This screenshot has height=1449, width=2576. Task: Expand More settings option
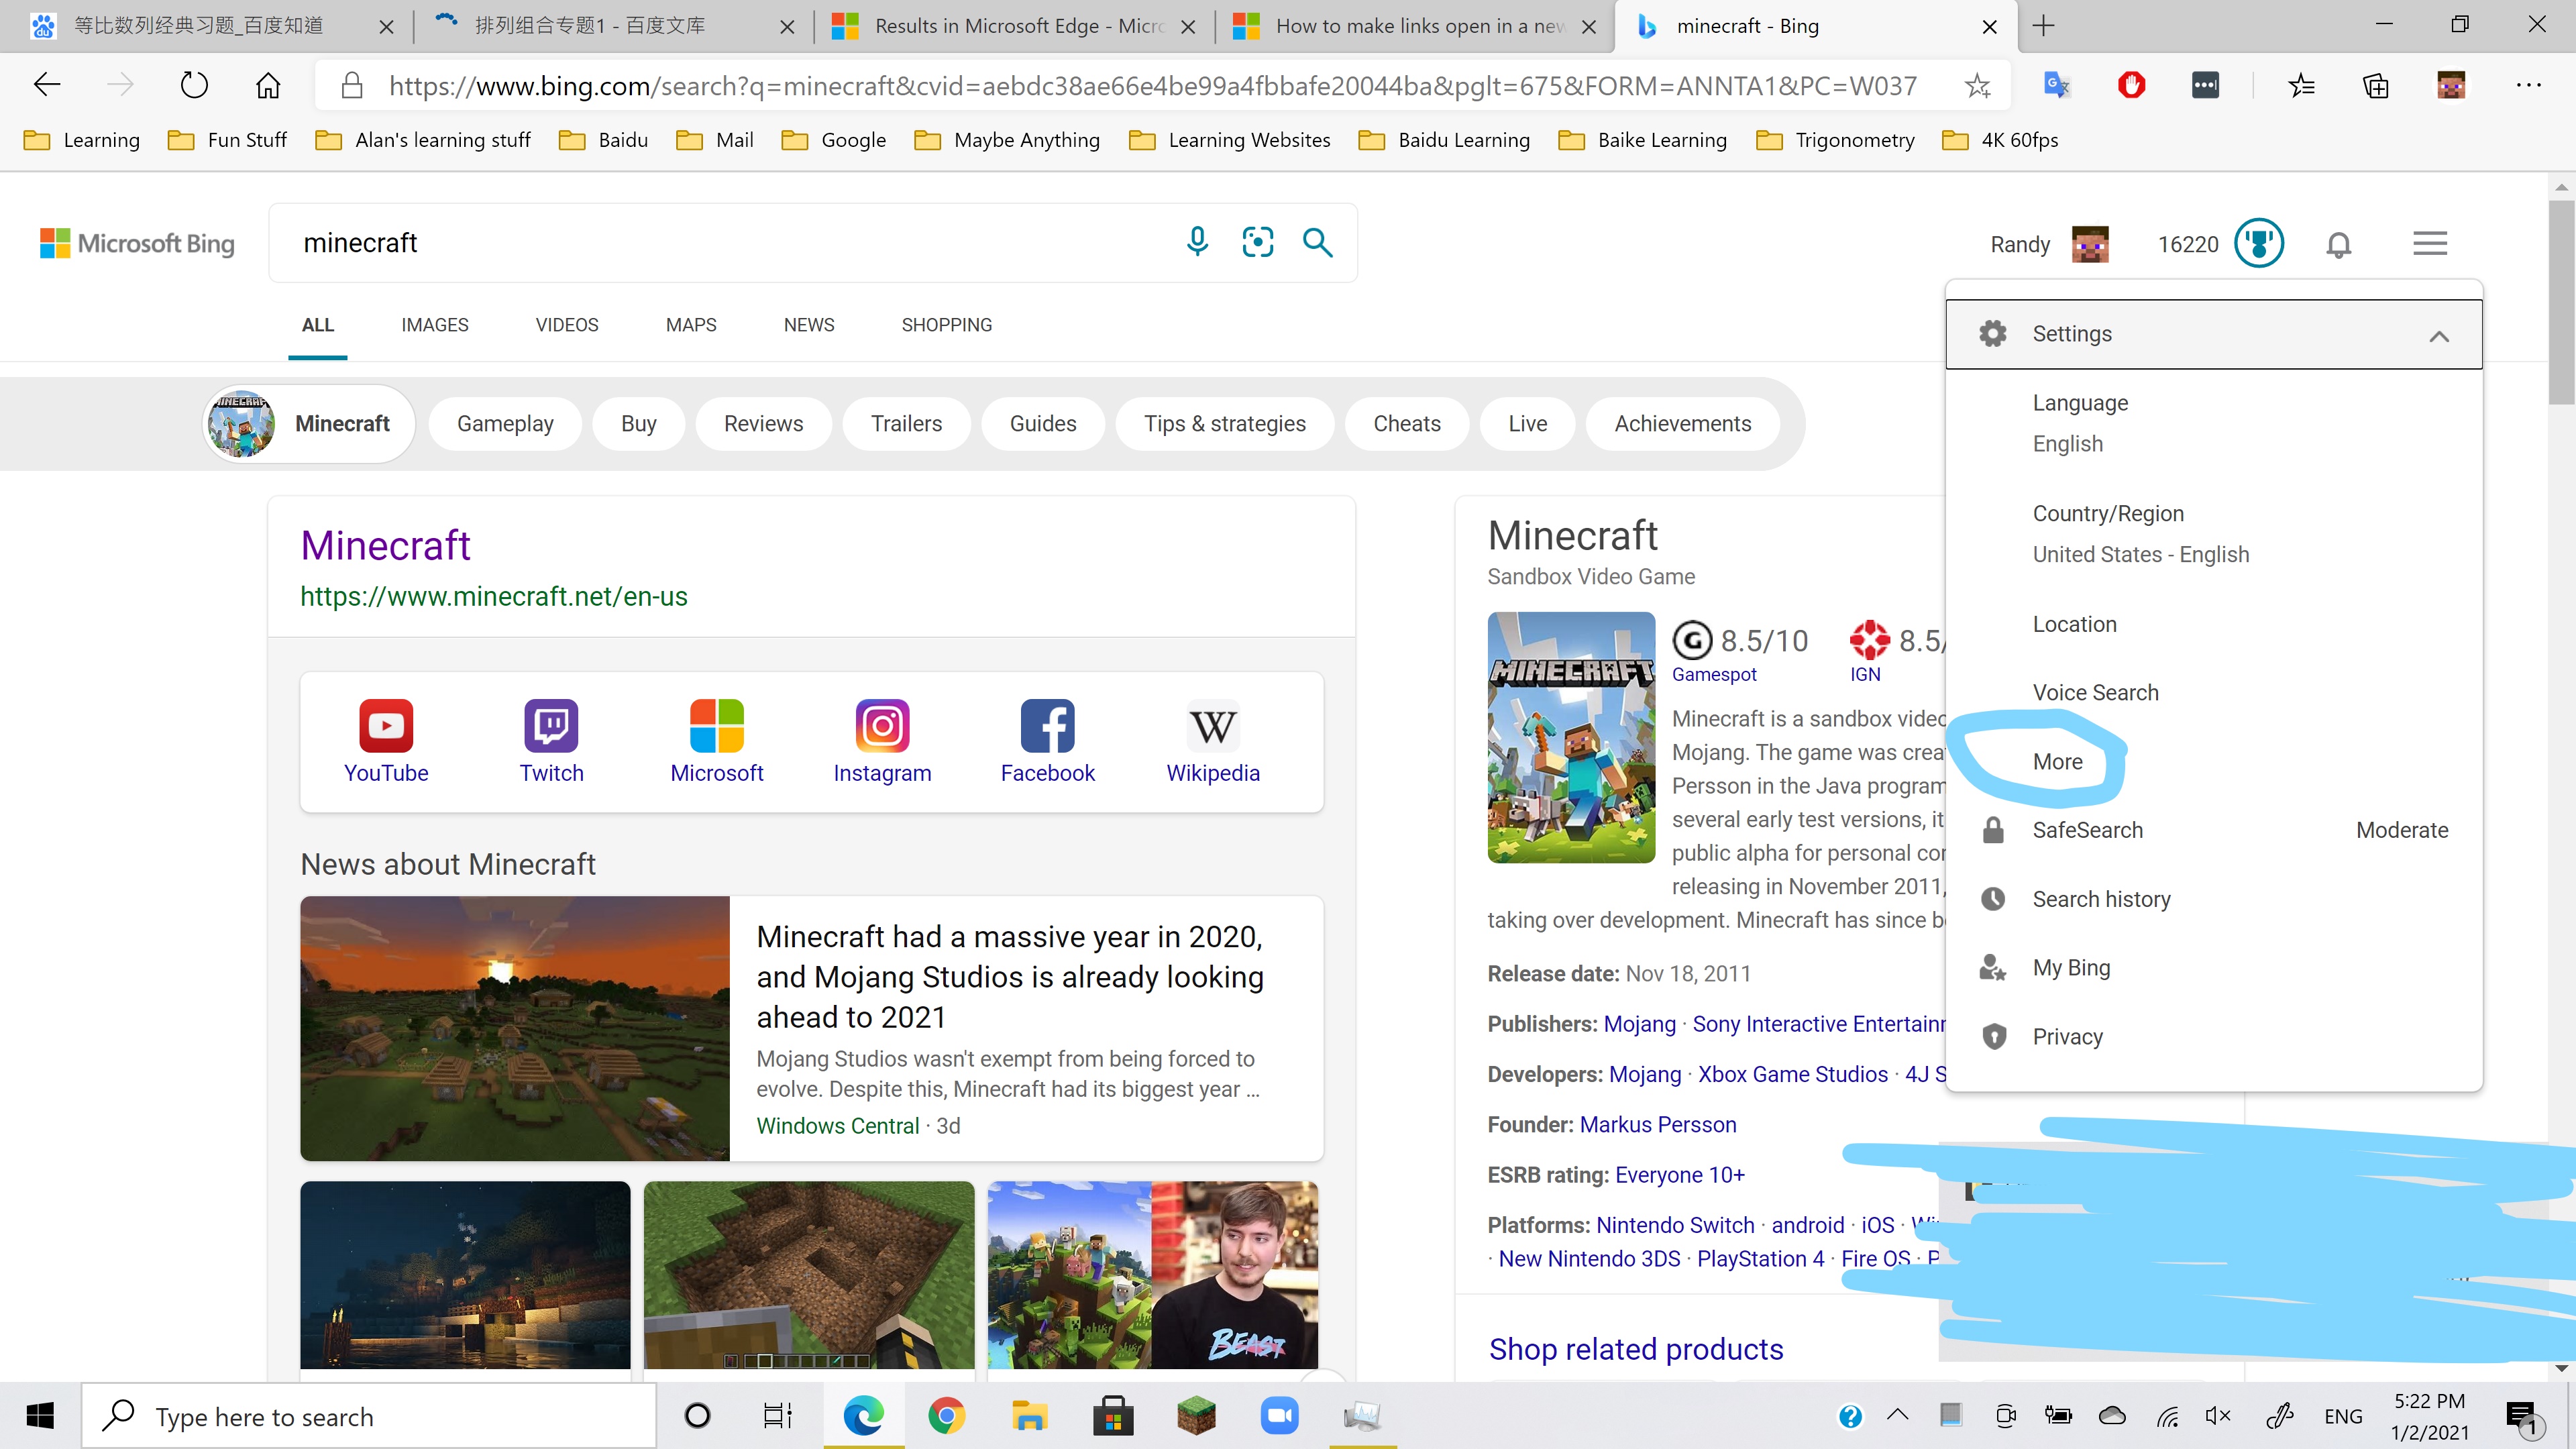coord(2057,761)
